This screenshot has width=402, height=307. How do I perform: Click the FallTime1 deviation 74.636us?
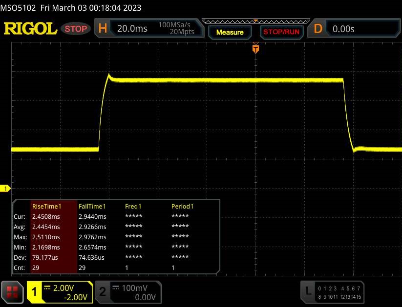(x=91, y=258)
